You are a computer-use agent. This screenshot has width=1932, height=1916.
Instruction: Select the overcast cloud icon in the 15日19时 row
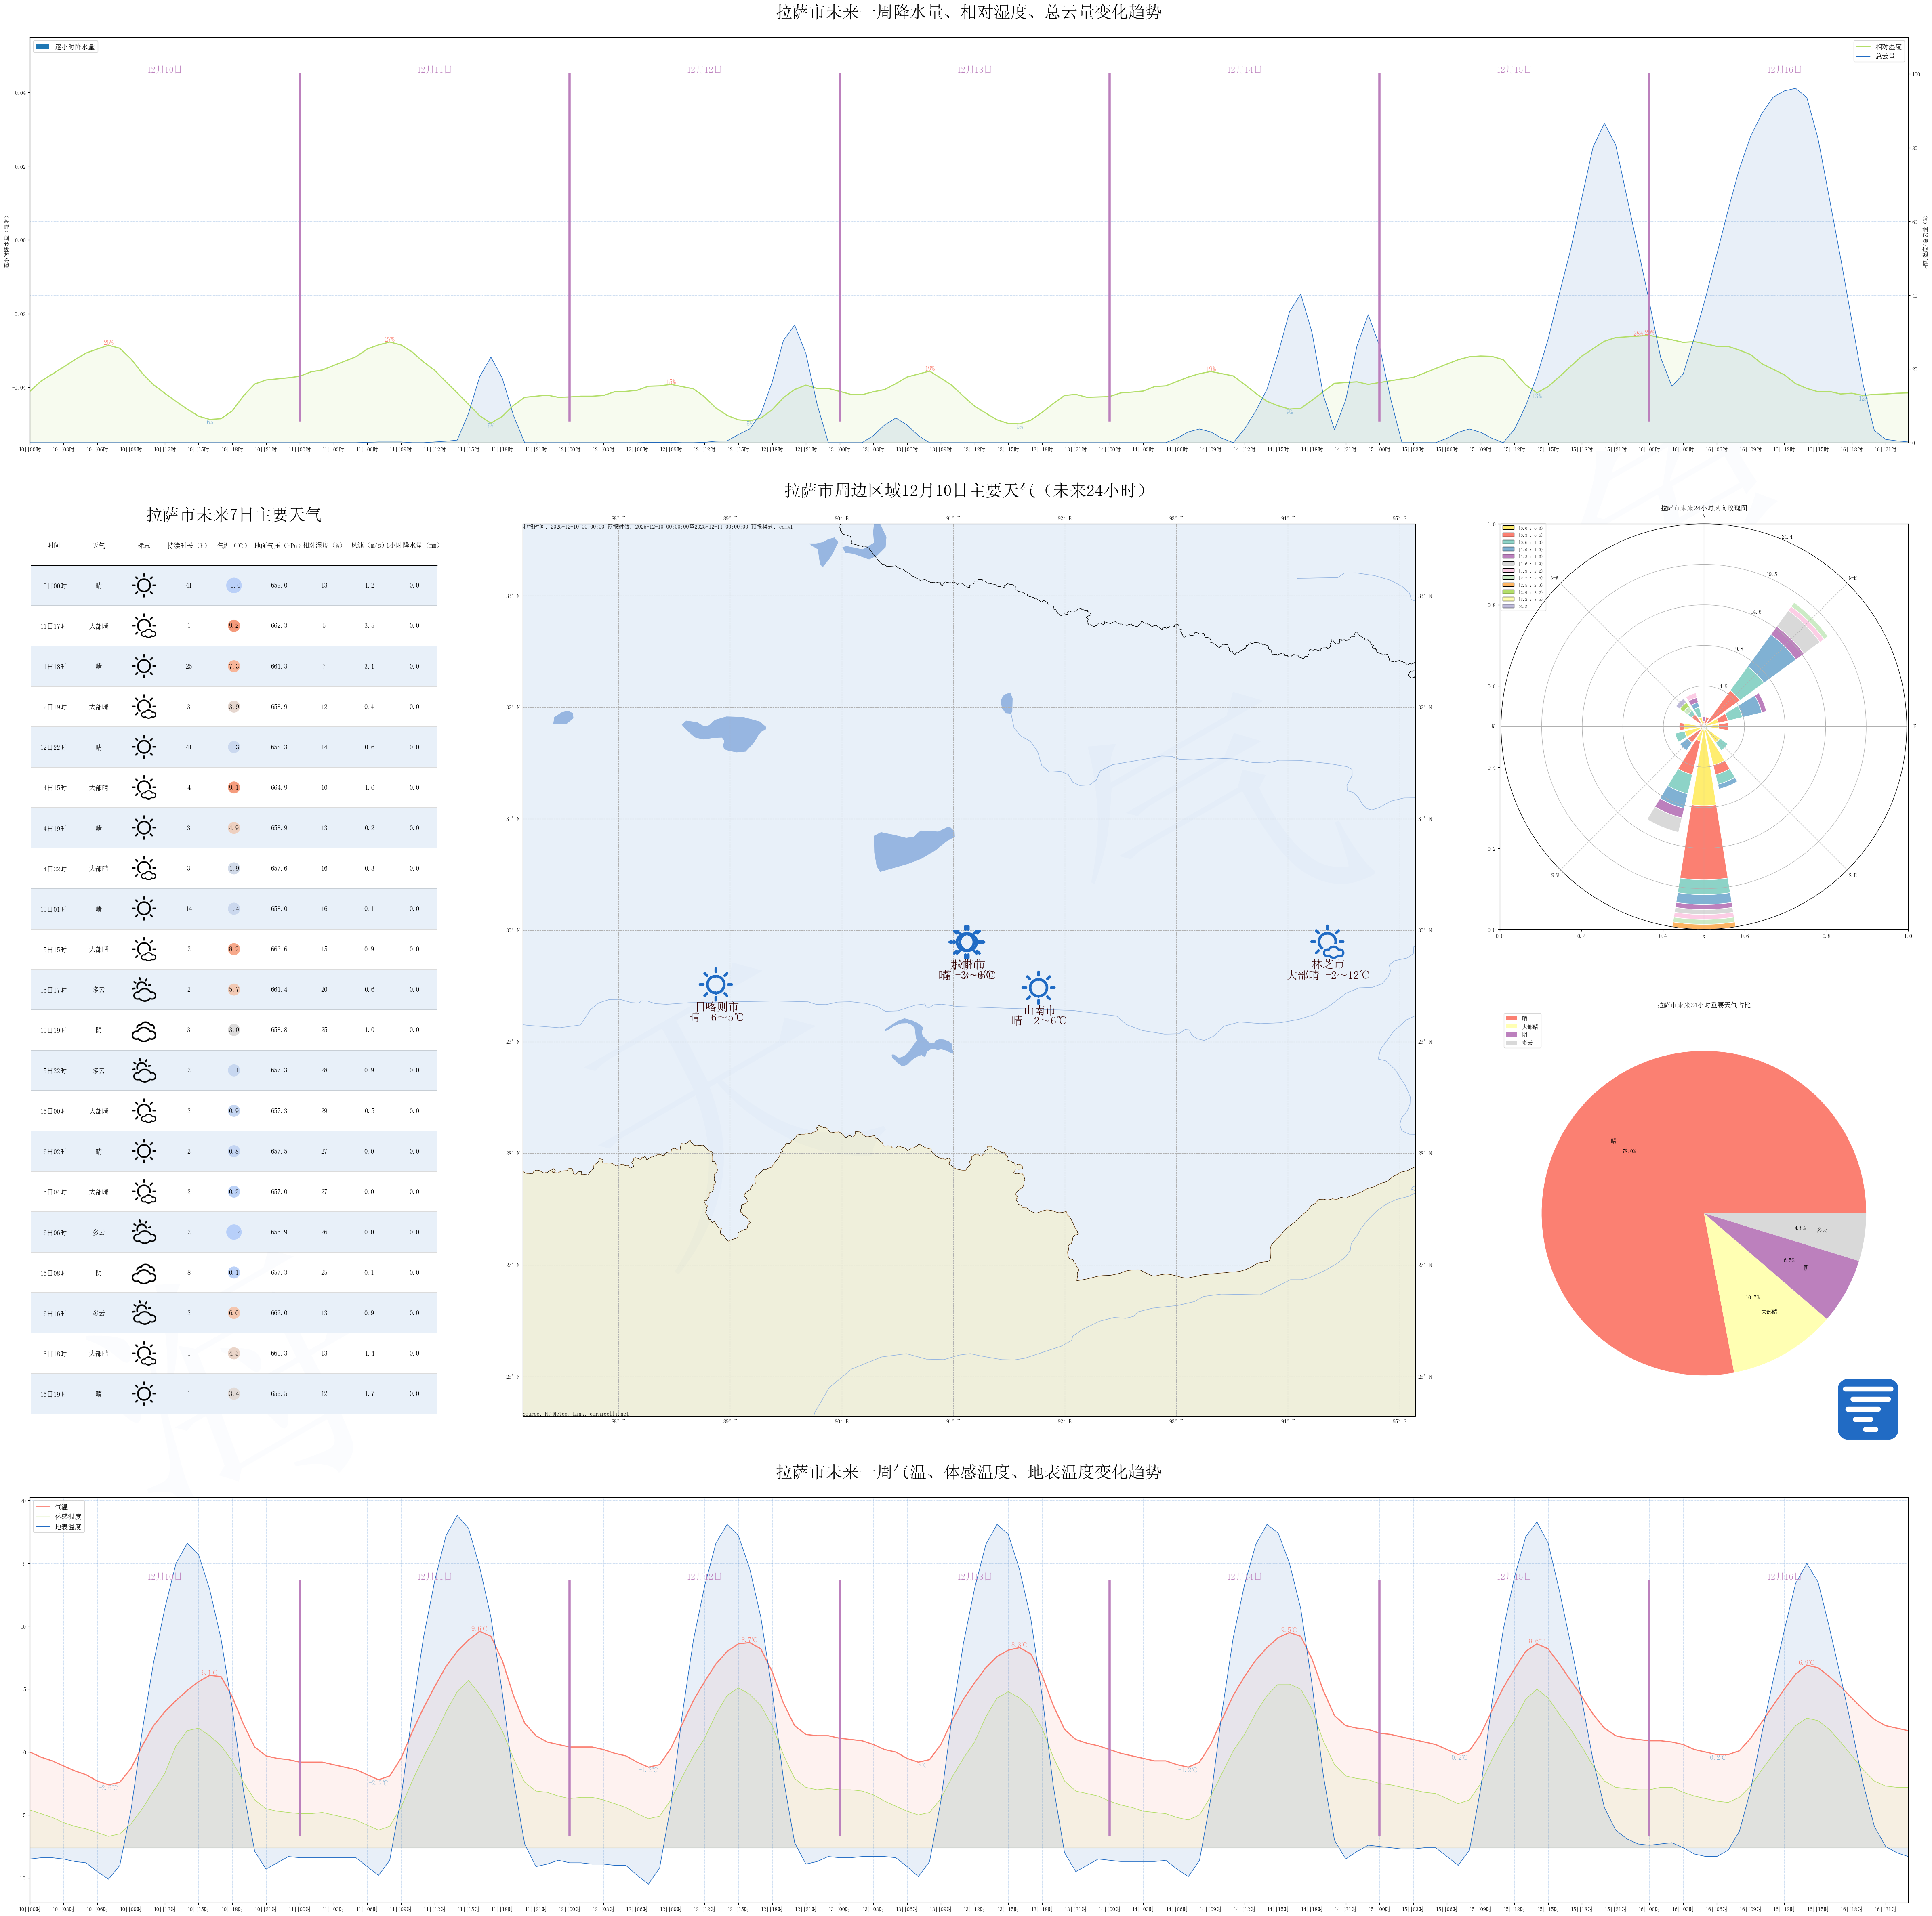(144, 1030)
